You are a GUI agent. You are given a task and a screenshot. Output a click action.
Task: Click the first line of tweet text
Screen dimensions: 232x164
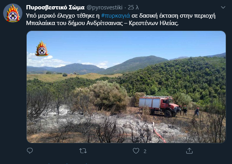click(121, 16)
